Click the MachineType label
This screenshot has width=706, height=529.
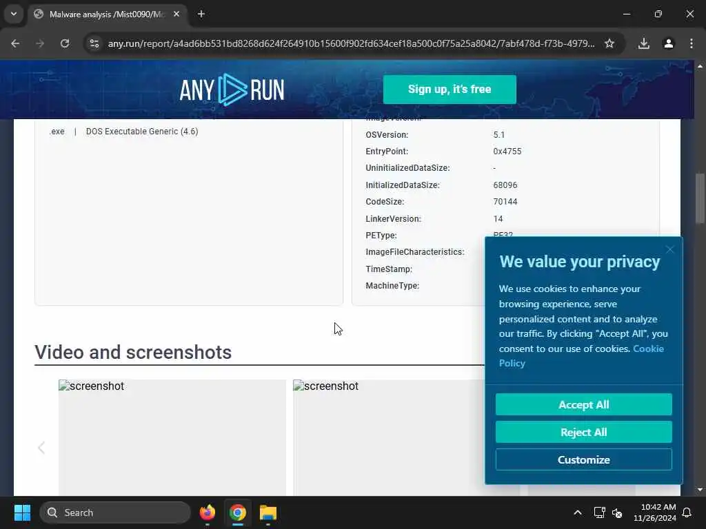click(x=392, y=286)
